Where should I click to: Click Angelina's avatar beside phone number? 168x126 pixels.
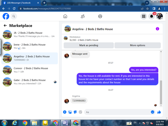click(x=67, y=101)
